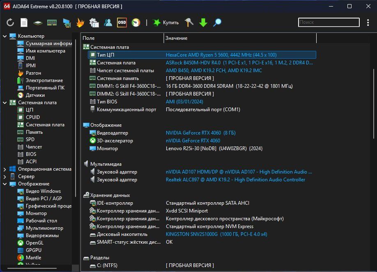
Task: Select the DIMM1: G Skill row
Action: pos(202,86)
